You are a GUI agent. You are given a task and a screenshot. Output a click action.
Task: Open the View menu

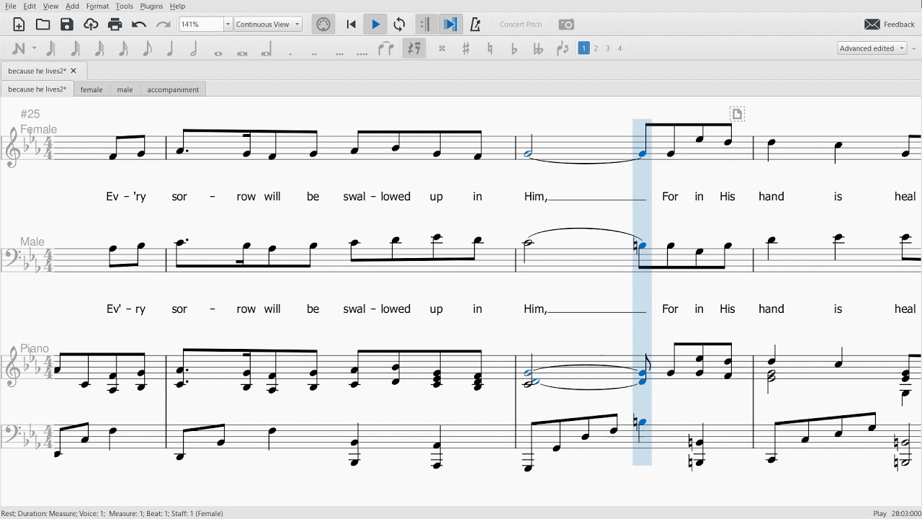click(50, 6)
